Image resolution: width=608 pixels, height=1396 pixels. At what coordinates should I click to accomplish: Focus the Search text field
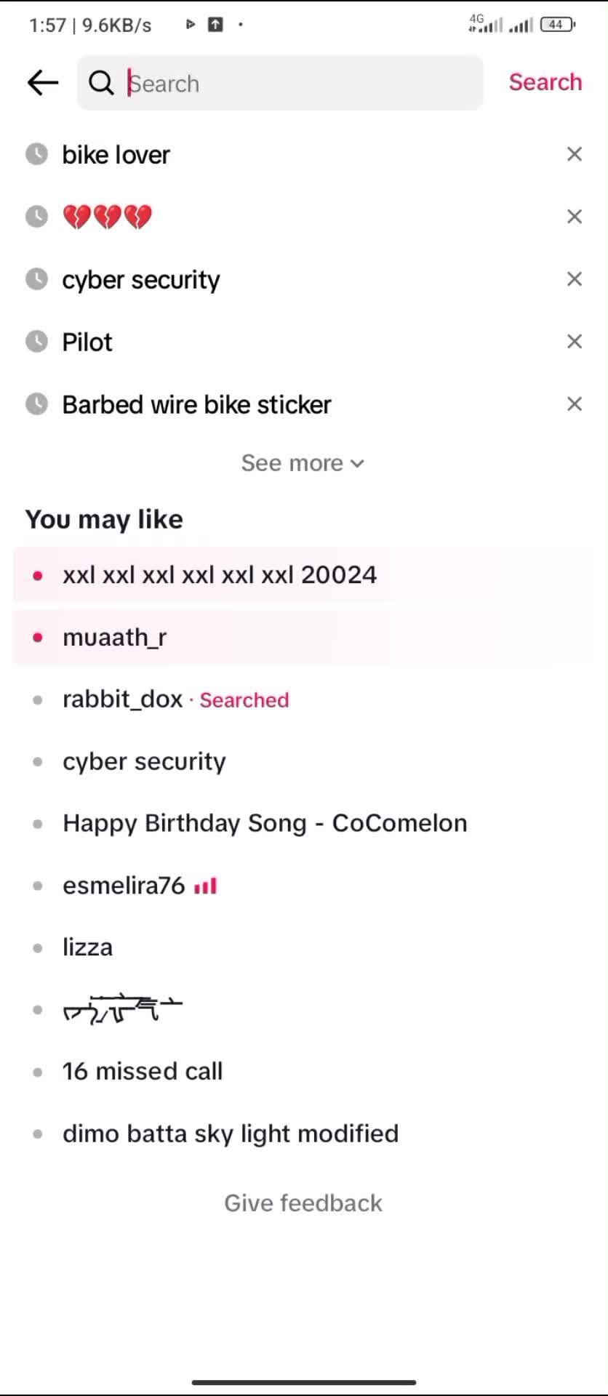298,84
